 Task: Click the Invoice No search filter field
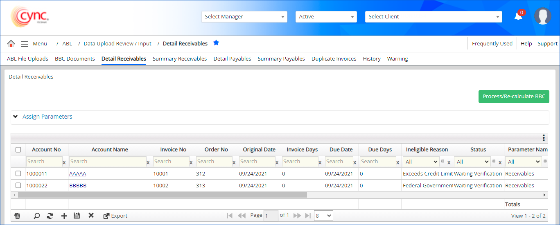click(171, 162)
